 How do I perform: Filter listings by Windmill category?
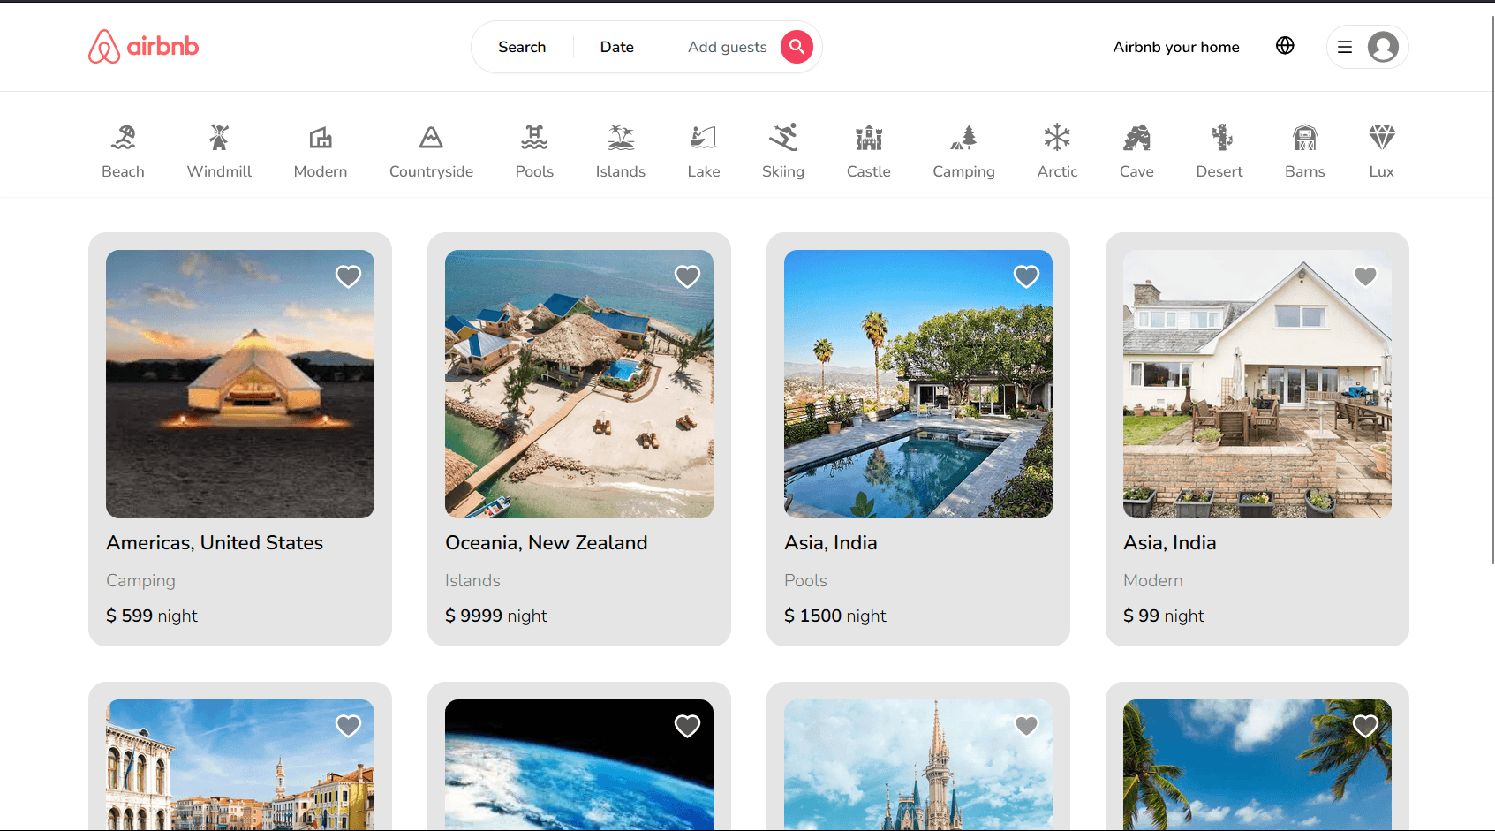[x=219, y=151]
